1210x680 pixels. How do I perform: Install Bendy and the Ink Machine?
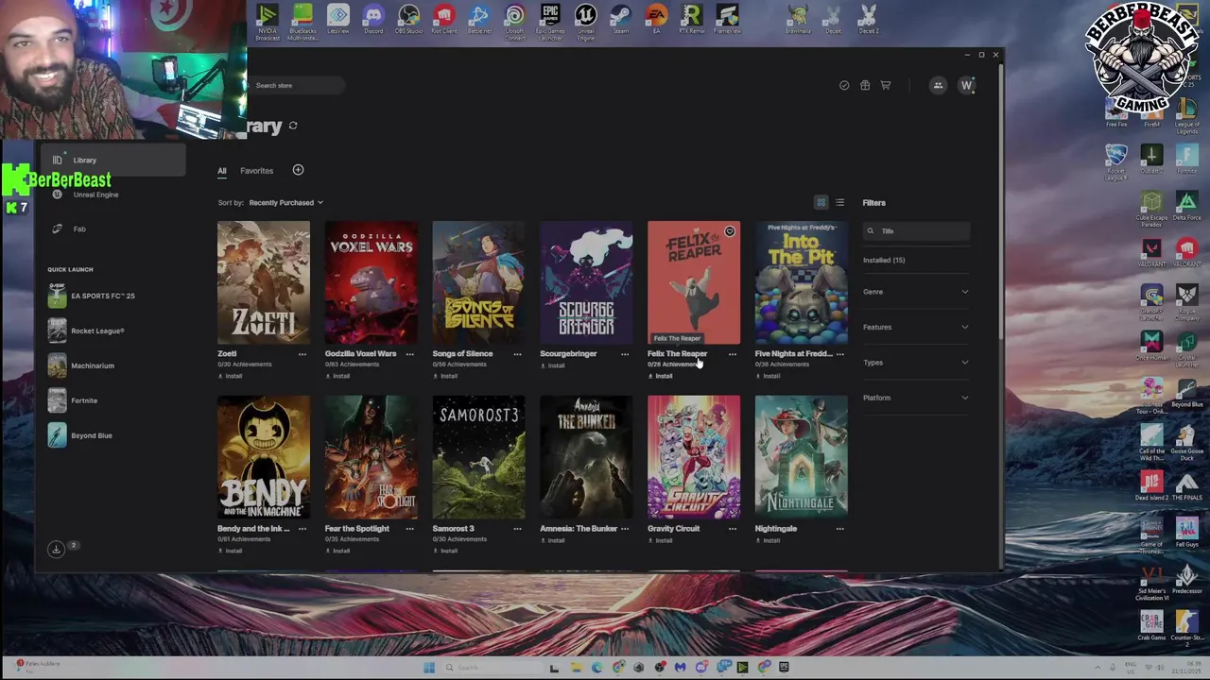[x=230, y=551]
